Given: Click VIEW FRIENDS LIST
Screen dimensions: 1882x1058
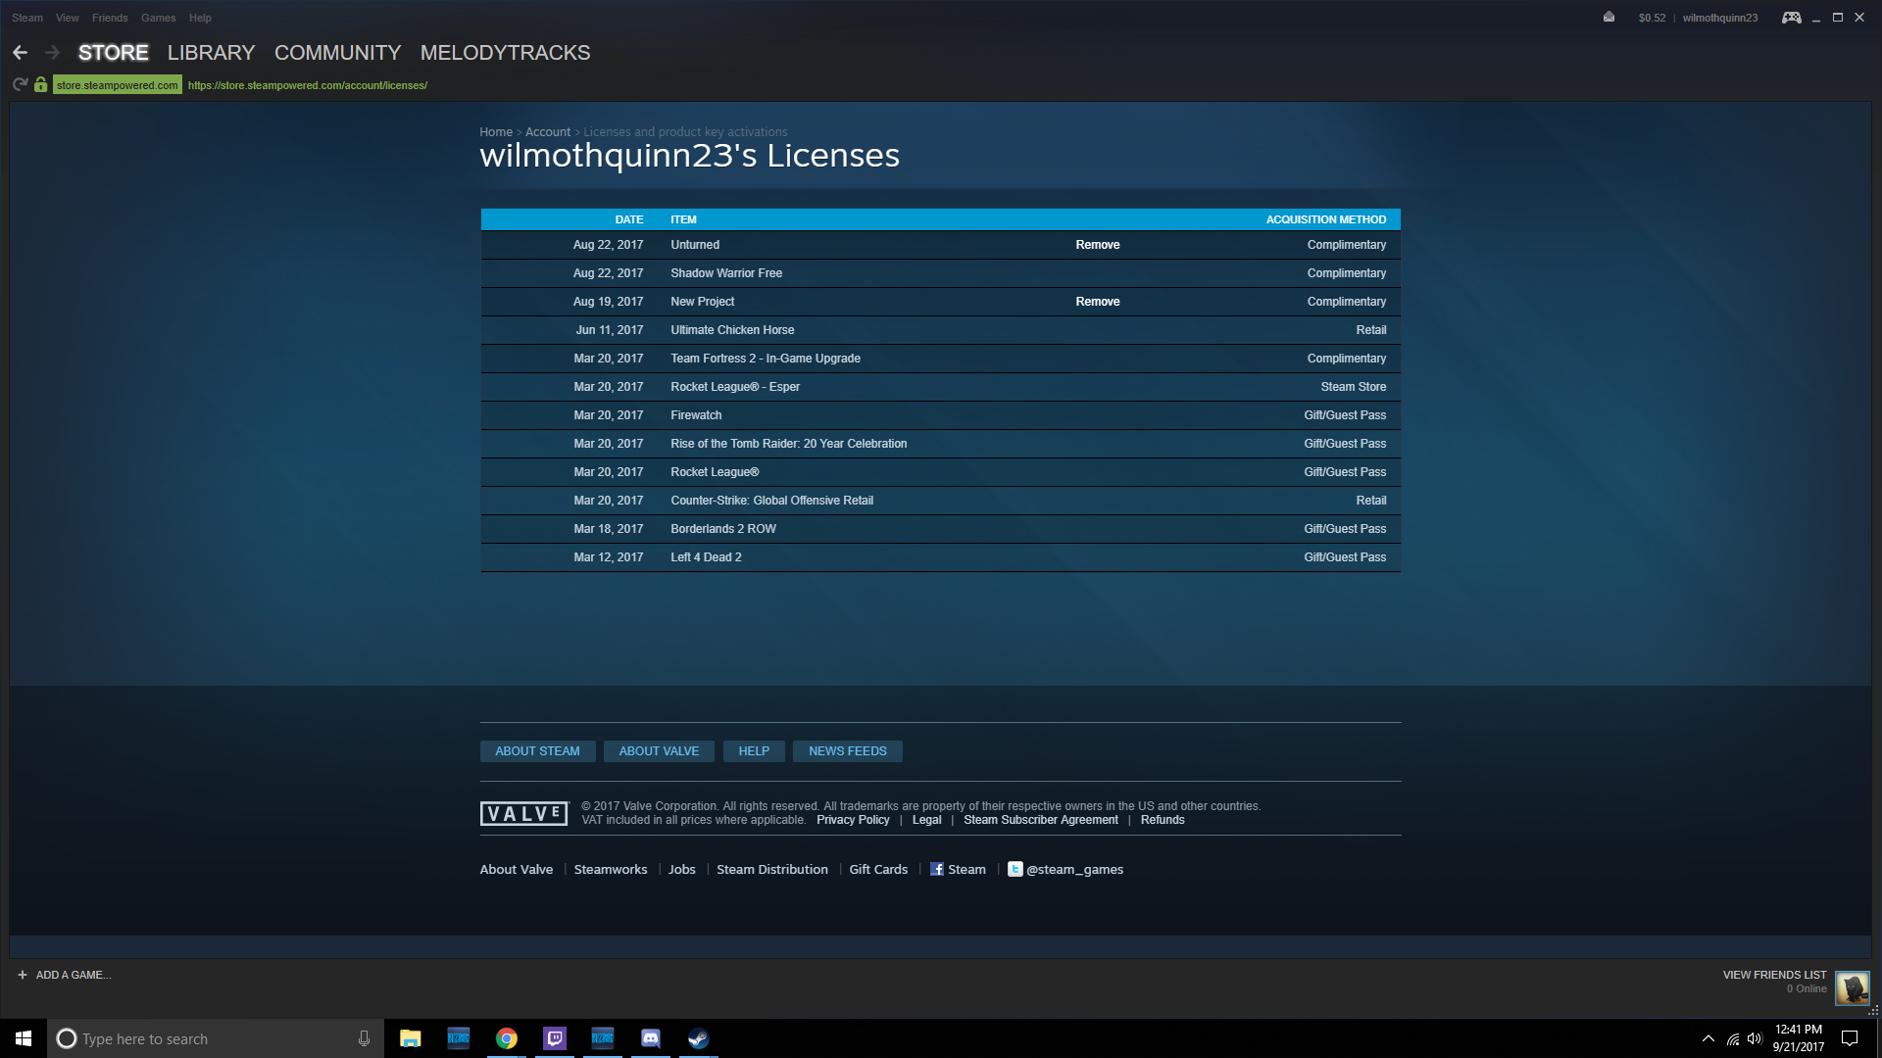Looking at the screenshot, I should 1774,975.
